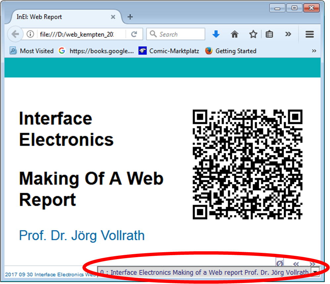The width and height of the screenshot is (330, 284).
Task: Open the Downloads arrow icon
Action: 216,34
